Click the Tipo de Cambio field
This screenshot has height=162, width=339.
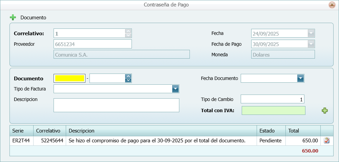273,99
